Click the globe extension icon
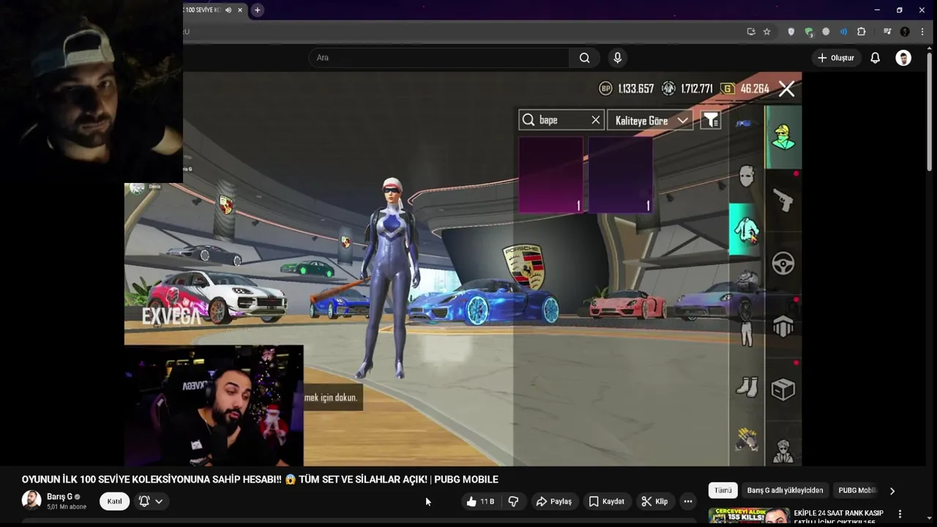The image size is (937, 527). [826, 31]
